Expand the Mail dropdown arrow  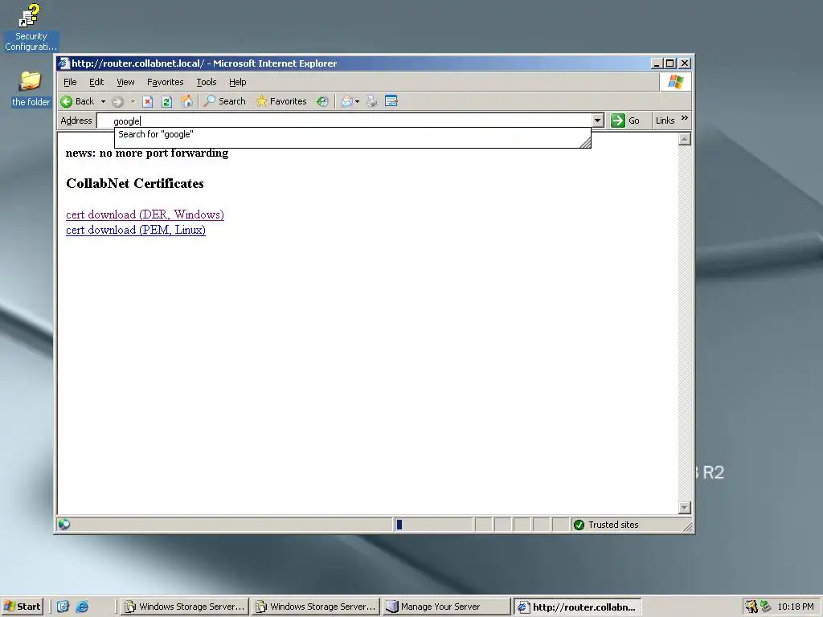click(358, 101)
